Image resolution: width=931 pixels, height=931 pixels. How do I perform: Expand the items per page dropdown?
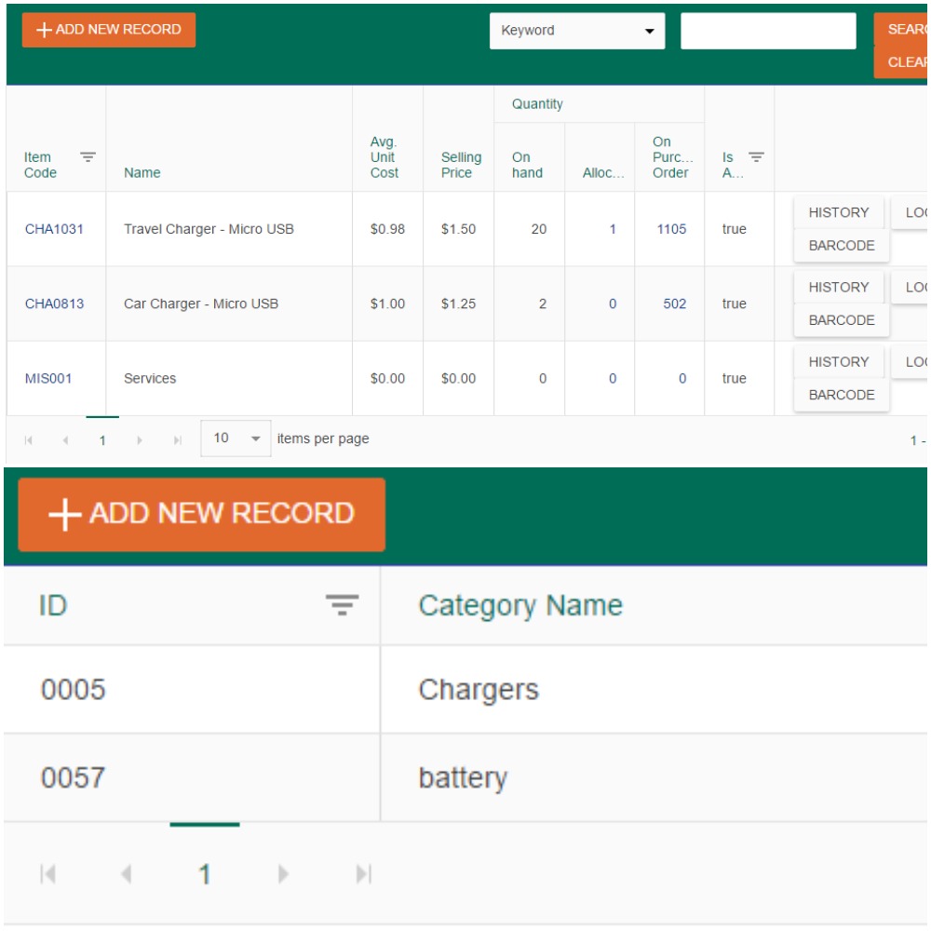[x=236, y=439]
